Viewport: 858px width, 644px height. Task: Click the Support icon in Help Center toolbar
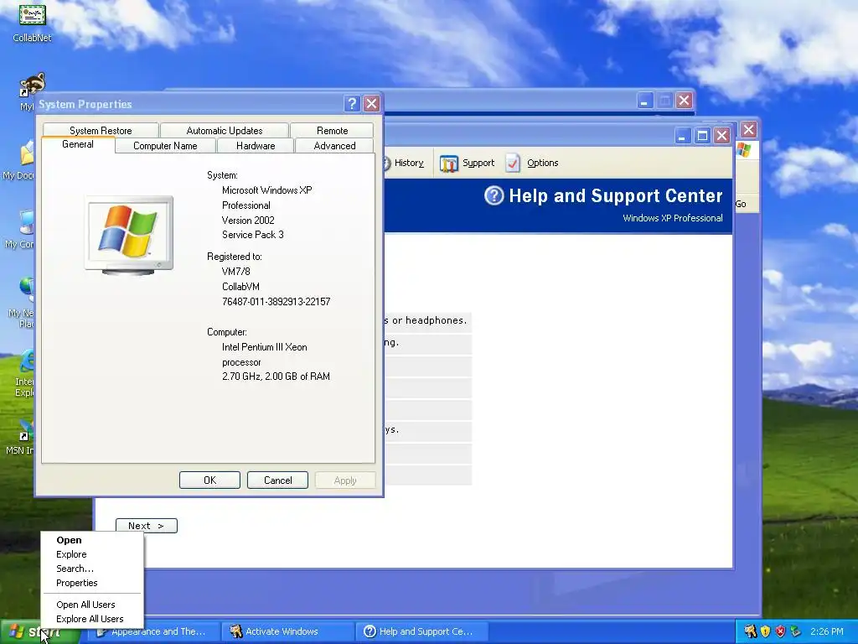coord(449,164)
